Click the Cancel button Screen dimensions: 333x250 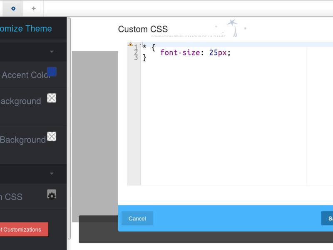point(137,218)
